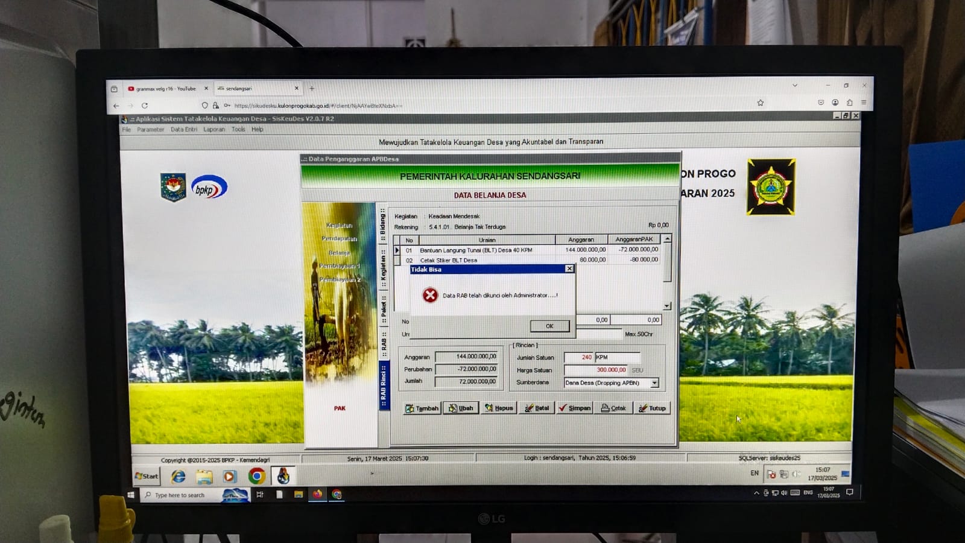Image resolution: width=965 pixels, height=543 pixels.
Task: Click the Harga Satuan field
Action: coord(596,370)
